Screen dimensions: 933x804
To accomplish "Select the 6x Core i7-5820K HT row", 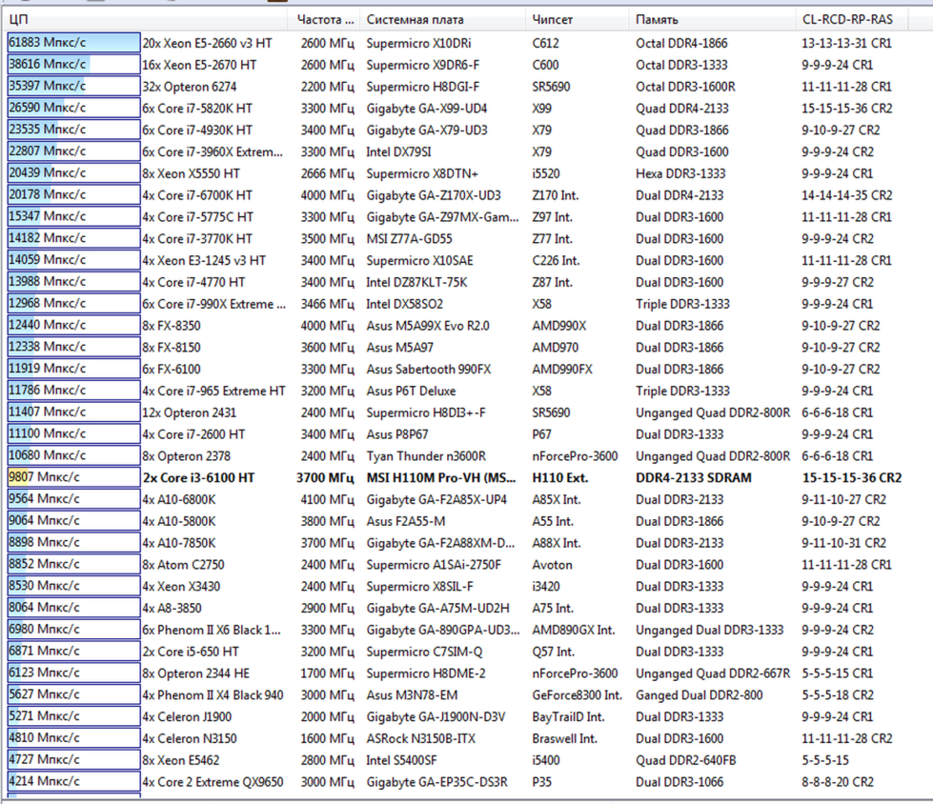I will (197, 109).
